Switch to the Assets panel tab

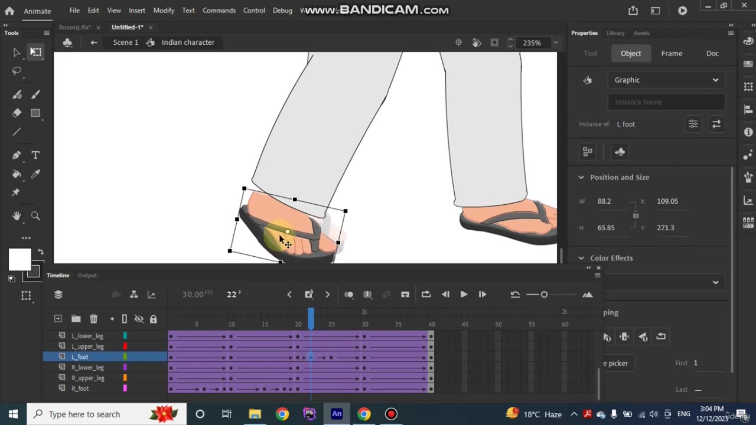tap(641, 33)
